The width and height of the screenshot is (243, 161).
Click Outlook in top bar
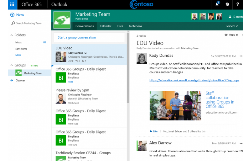[x=59, y=4]
